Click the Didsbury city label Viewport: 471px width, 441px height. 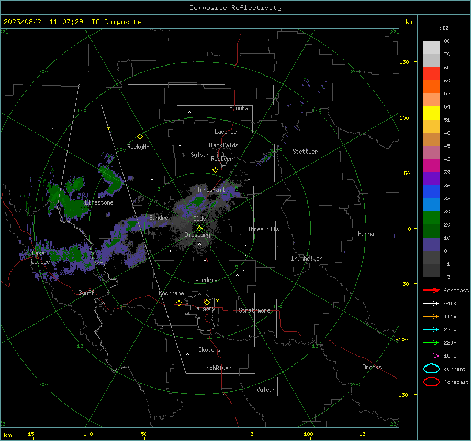coord(197,235)
